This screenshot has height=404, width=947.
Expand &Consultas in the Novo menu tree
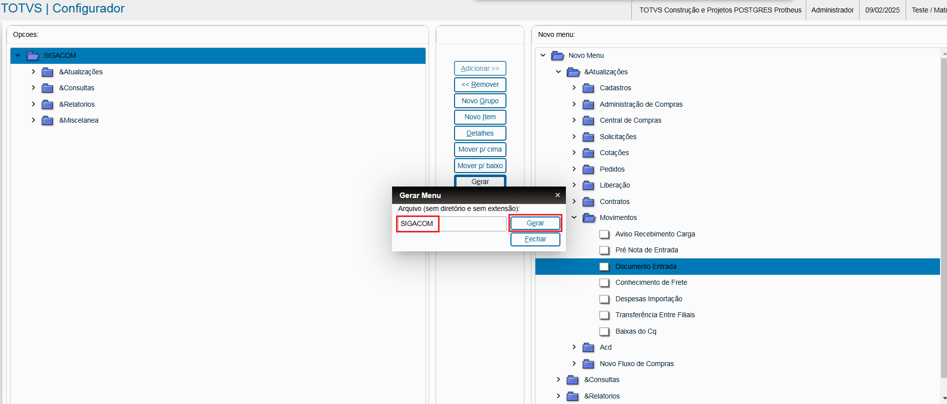tap(558, 380)
